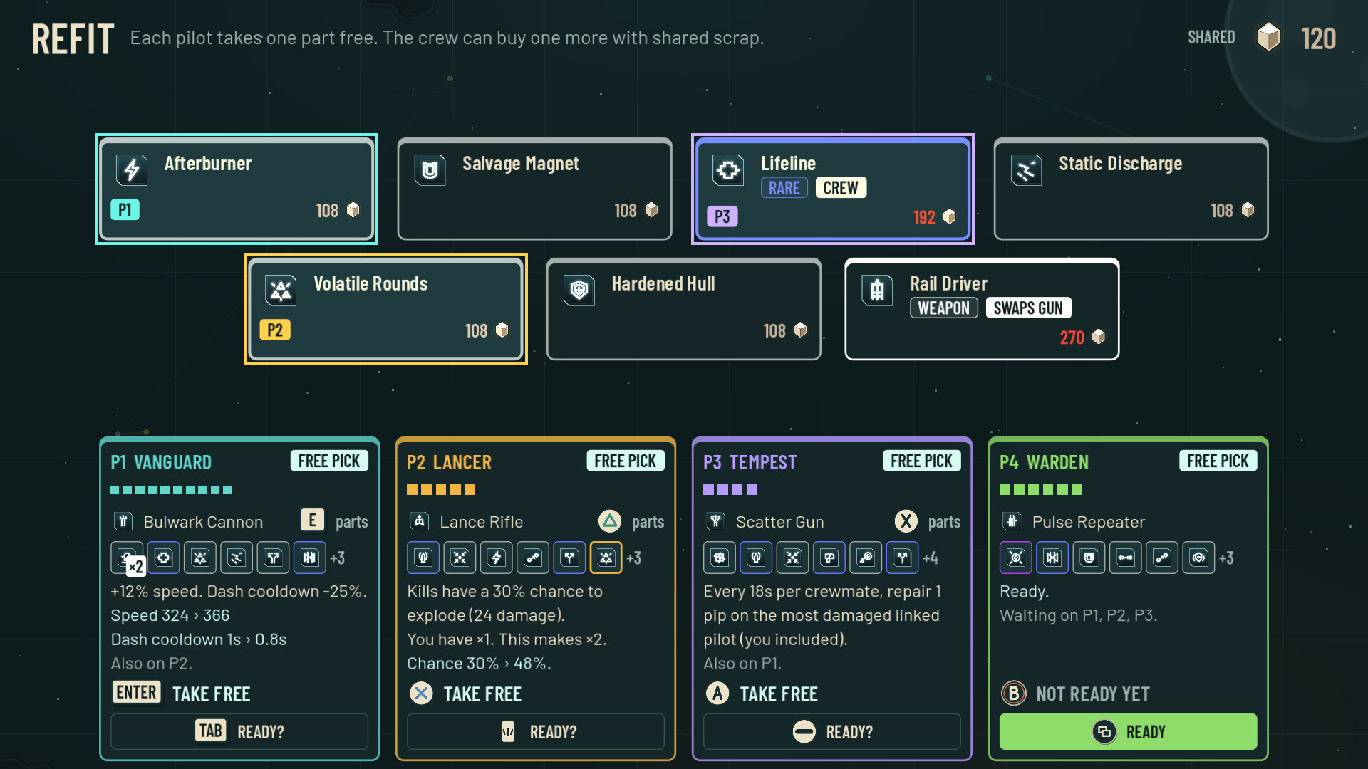Select the key-shaped part in P3 Tempest's row
The image size is (1368, 769).
[x=866, y=558]
